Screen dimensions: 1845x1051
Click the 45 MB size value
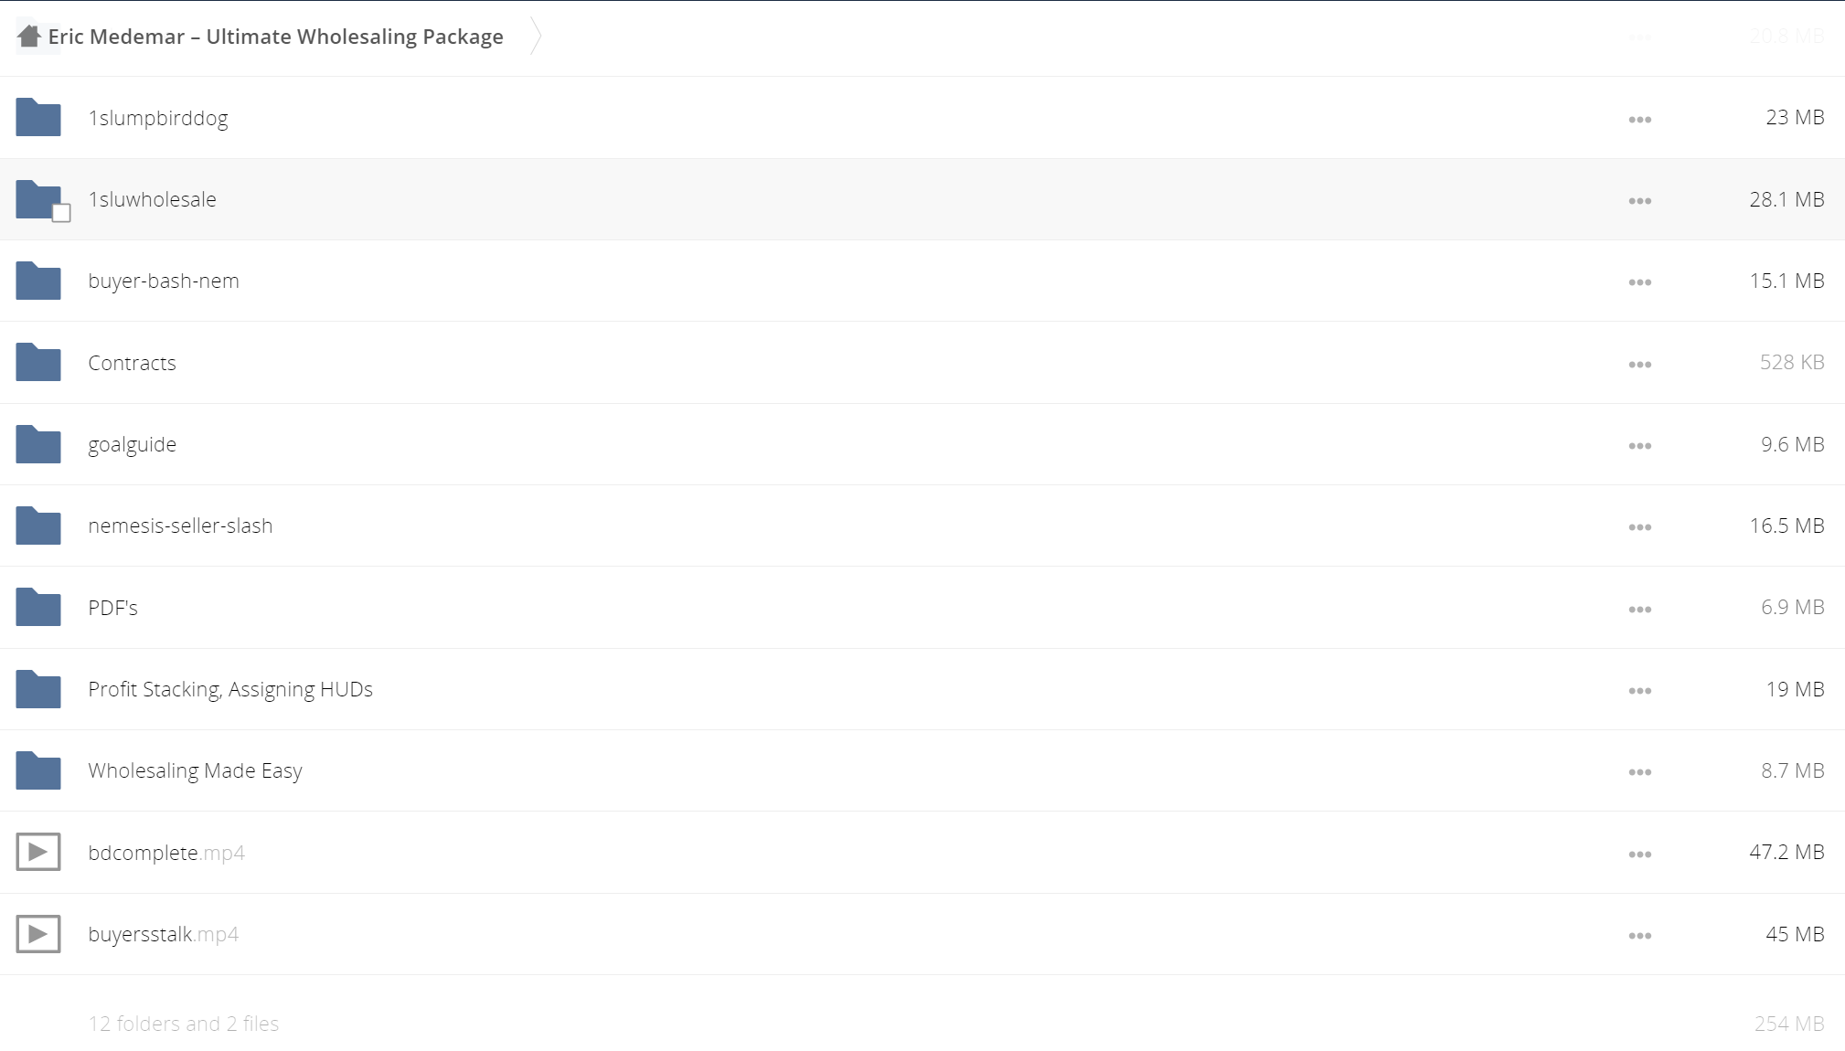[1795, 934]
